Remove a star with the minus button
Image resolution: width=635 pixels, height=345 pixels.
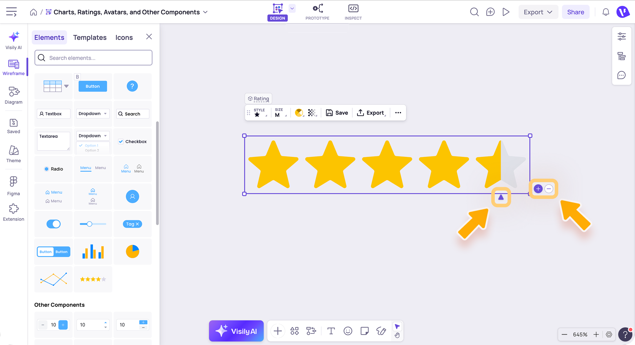click(x=549, y=189)
